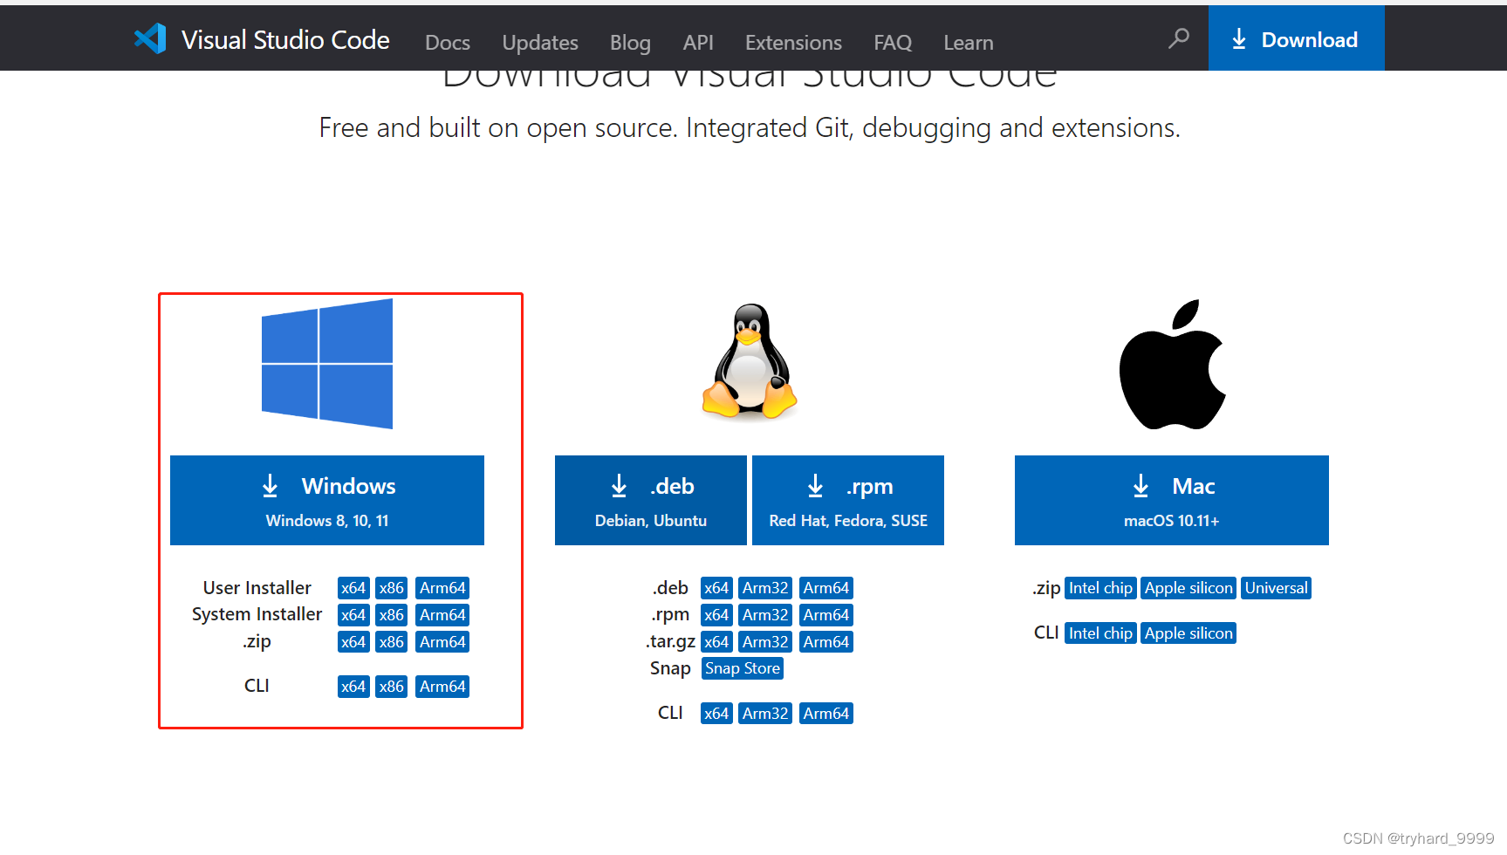Select Arm64 for Linux CLI

[x=826, y=714]
